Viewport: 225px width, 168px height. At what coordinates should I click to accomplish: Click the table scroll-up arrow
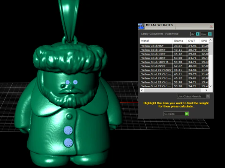[x=210, y=40]
